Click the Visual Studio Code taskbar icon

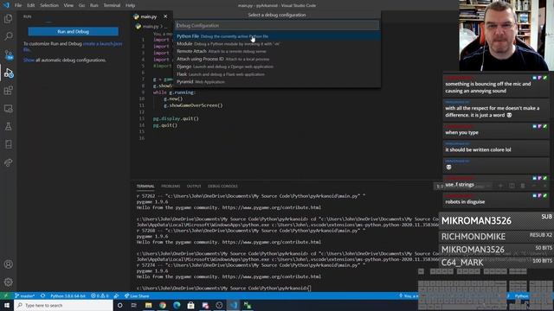point(234,305)
